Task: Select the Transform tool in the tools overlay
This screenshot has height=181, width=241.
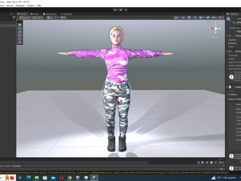Action: click(x=20, y=42)
